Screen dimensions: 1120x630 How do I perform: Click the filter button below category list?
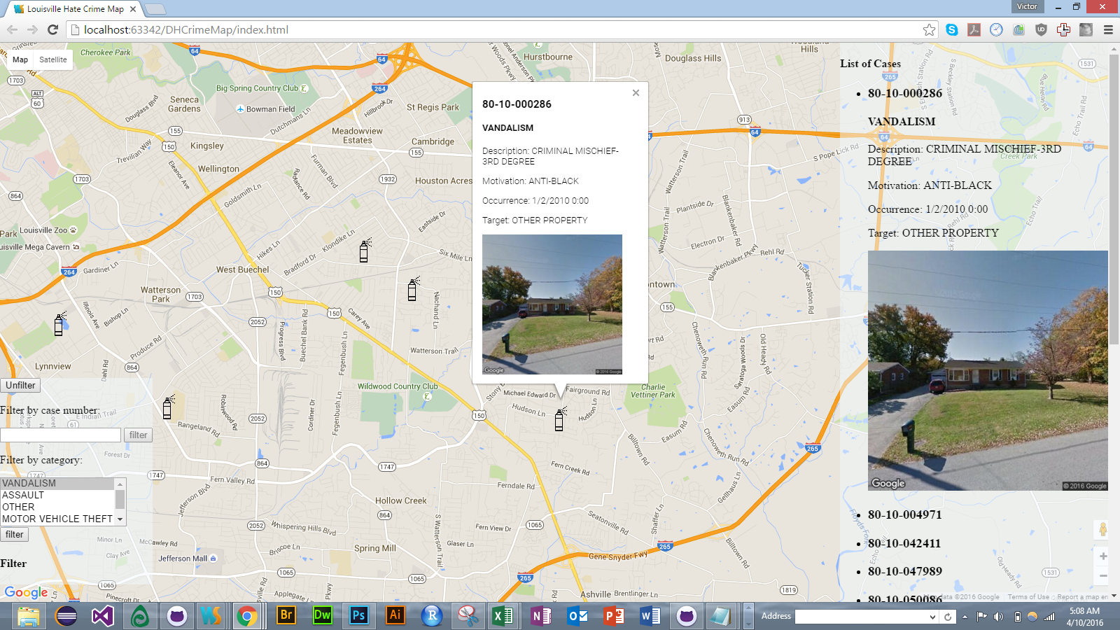[x=15, y=534]
